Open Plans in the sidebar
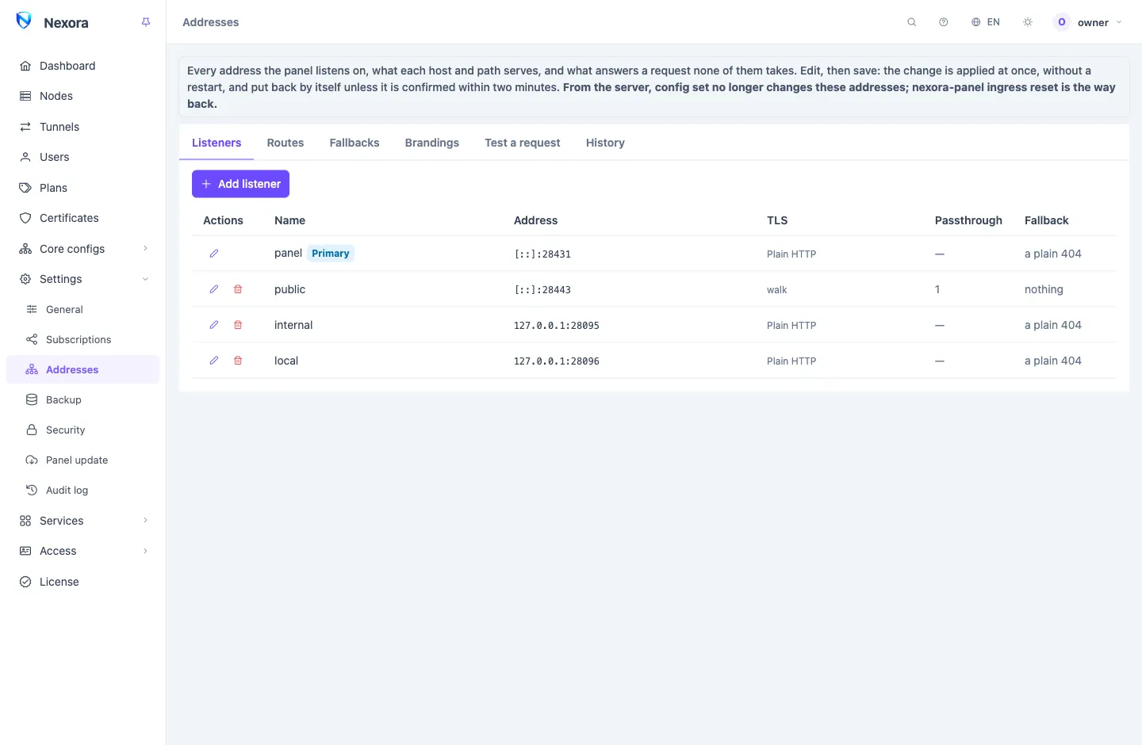Viewport: 1142px width, 745px height. [82, 188]
